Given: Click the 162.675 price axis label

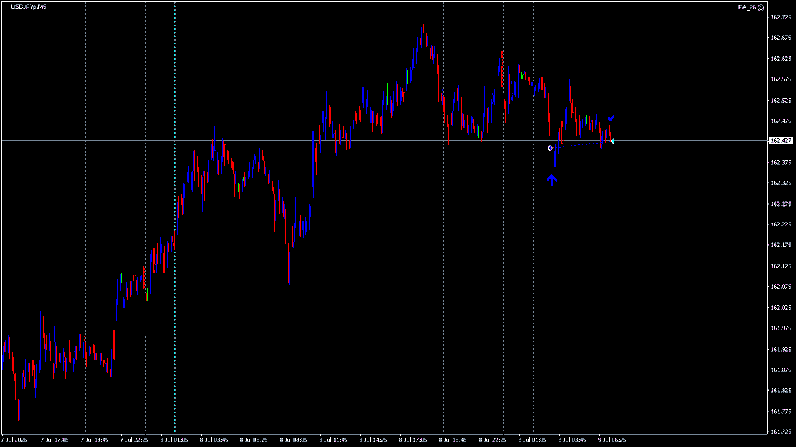Looking at the screenshot, I should click(x=781, y=38).
